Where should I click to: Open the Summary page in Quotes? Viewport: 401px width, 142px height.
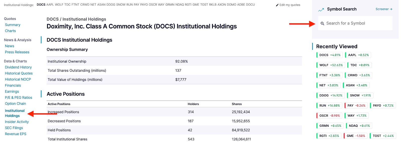pos(13,25)
